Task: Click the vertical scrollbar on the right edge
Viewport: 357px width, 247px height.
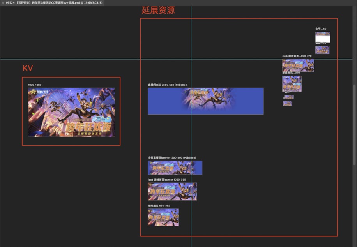Action: click(354, 125)
